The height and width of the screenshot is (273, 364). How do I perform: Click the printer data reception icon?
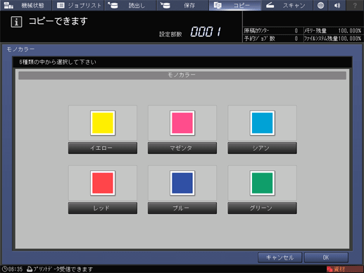[30, 269]
